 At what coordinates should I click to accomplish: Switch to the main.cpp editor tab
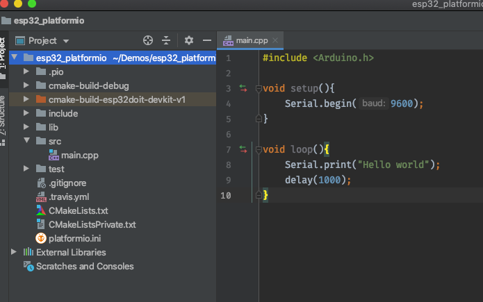pos(250,41)
